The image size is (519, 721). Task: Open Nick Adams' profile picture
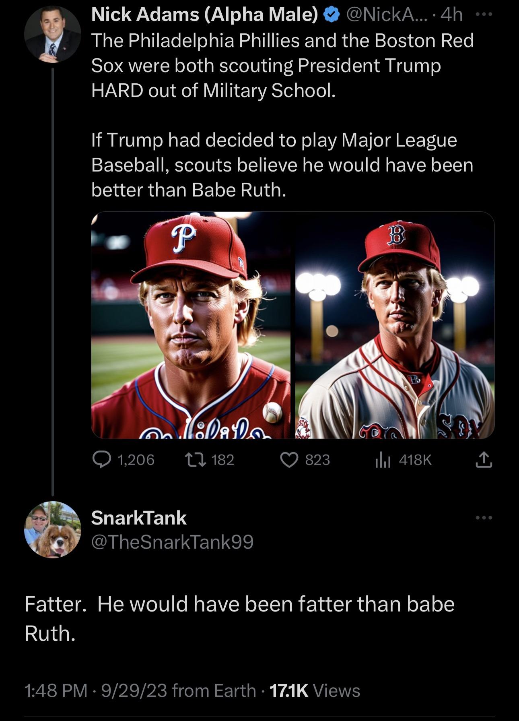pyautogui.click(x=52, y=34)
